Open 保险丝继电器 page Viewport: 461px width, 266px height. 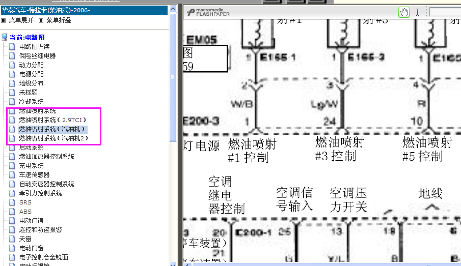(x=37, y=55)
